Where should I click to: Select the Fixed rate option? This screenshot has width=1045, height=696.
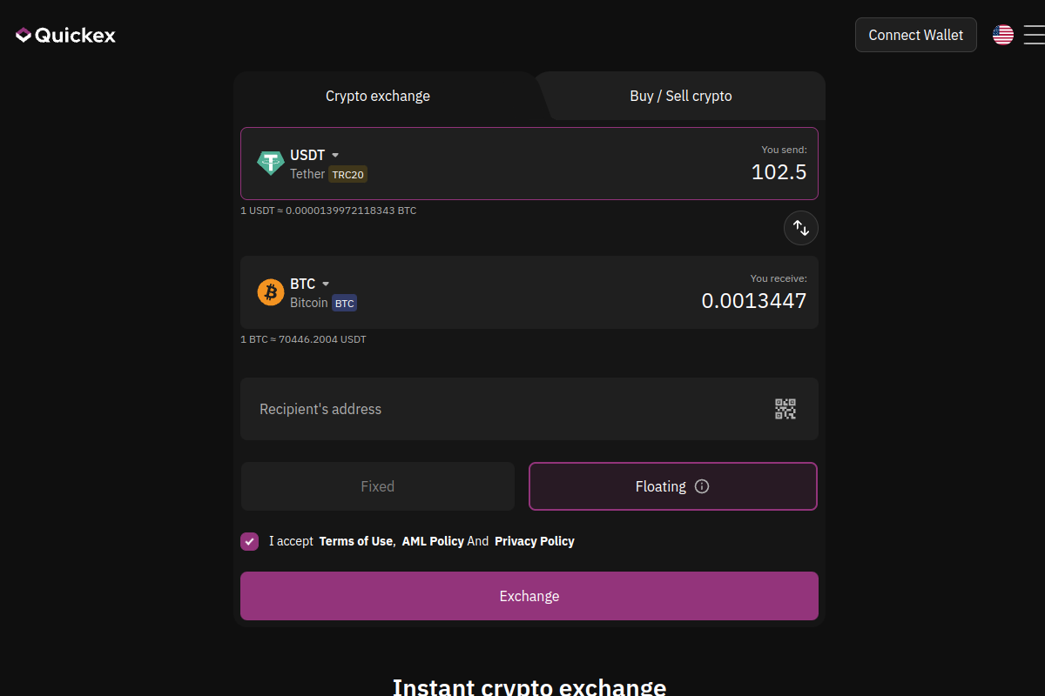point(377,485)
